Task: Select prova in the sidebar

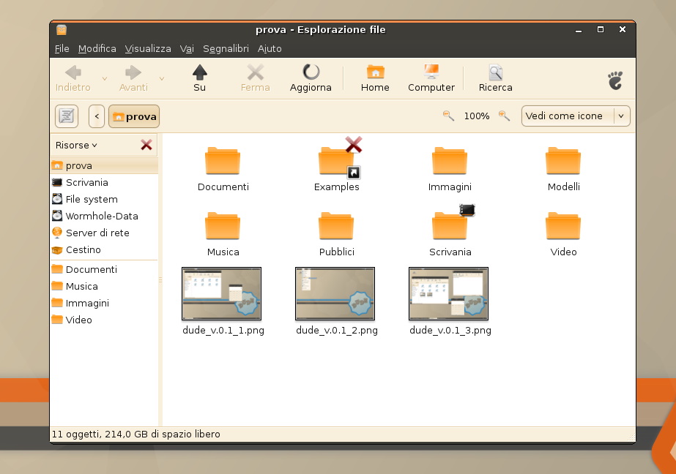Action: click(104, 166)
